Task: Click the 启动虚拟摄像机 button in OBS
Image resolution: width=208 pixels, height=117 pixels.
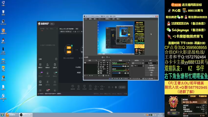Action: pyautogui.click(x=151, y=68)
